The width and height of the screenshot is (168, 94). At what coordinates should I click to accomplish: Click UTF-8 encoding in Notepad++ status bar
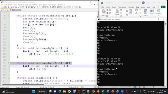[82, 87]
